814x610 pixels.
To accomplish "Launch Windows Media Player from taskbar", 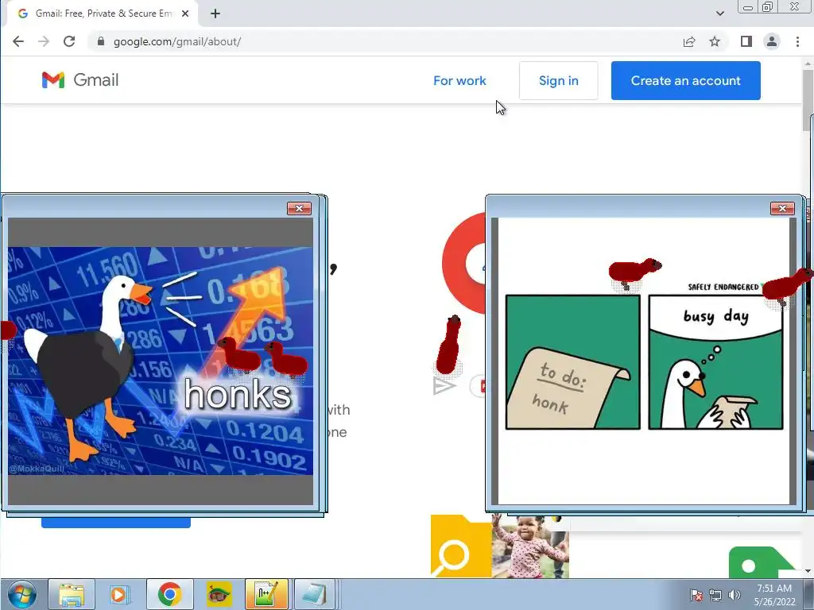I will point(119,594).
